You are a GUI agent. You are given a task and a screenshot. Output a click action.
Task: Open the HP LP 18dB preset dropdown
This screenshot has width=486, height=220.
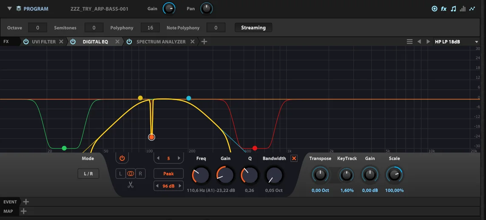457,42
